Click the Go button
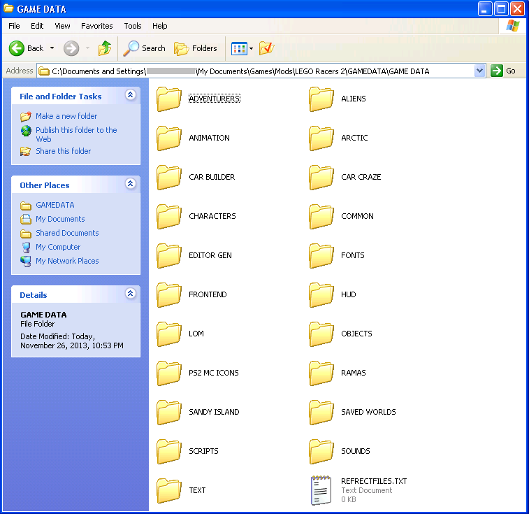Viewport: 529px width, 514px height. click(x=503, y=71)
